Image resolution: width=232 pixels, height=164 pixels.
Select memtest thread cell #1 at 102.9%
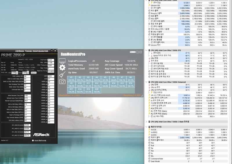pos(71,79)
